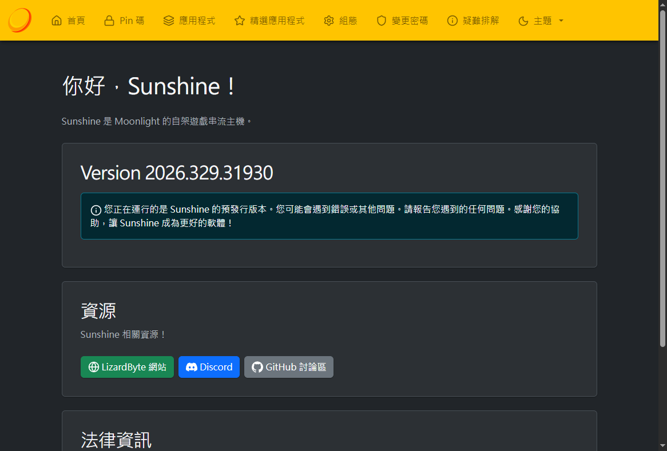Screen dimensions: 667x451
Task: Open 組態 using the gear icon
Action: click(328, 21)
